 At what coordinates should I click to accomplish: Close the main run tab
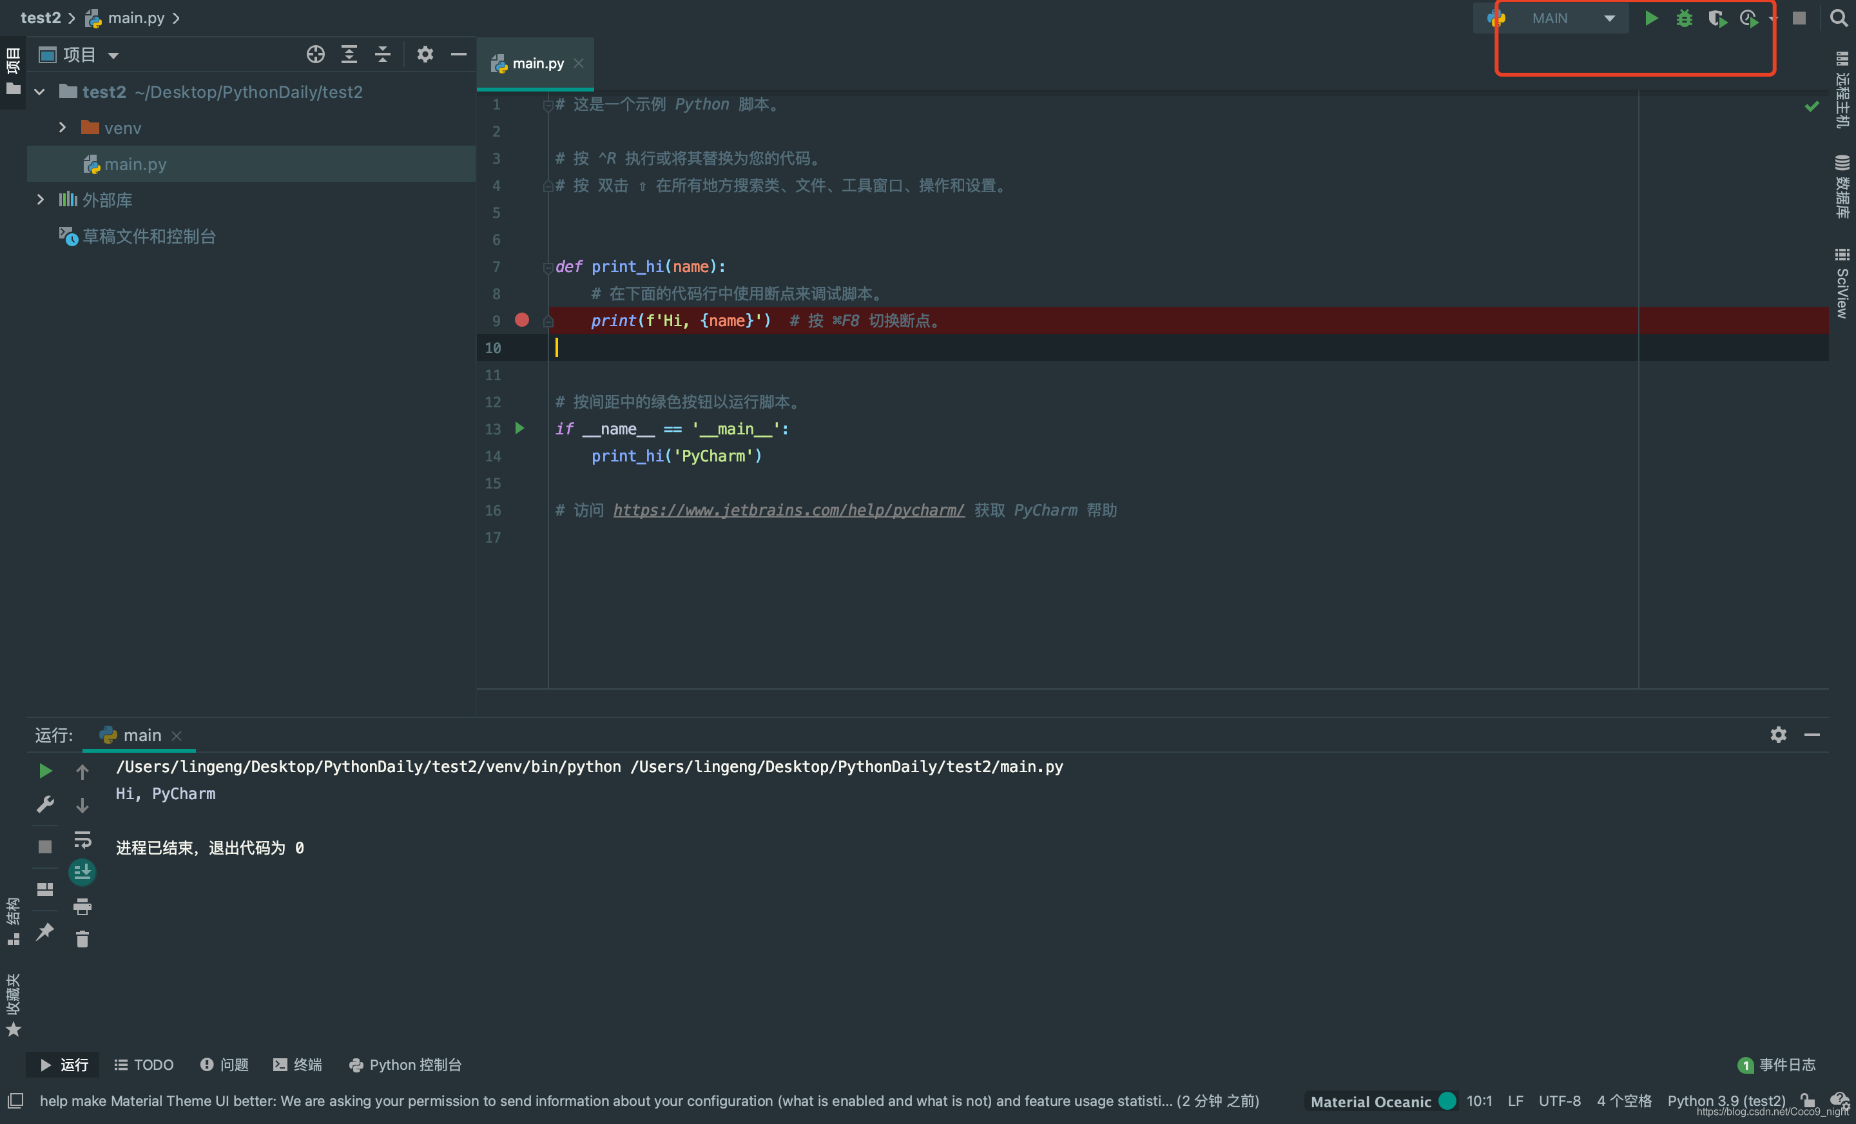177,736
